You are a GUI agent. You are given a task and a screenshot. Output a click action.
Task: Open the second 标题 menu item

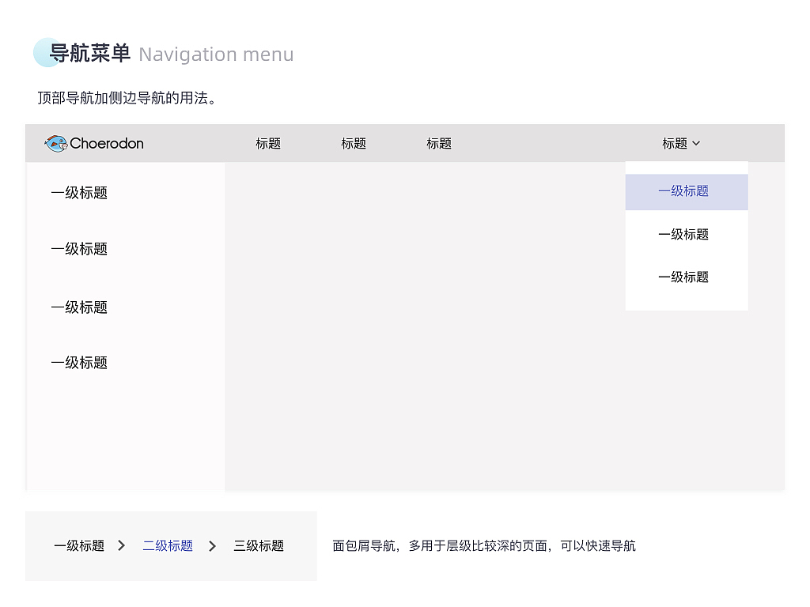(x=353, y=143)
